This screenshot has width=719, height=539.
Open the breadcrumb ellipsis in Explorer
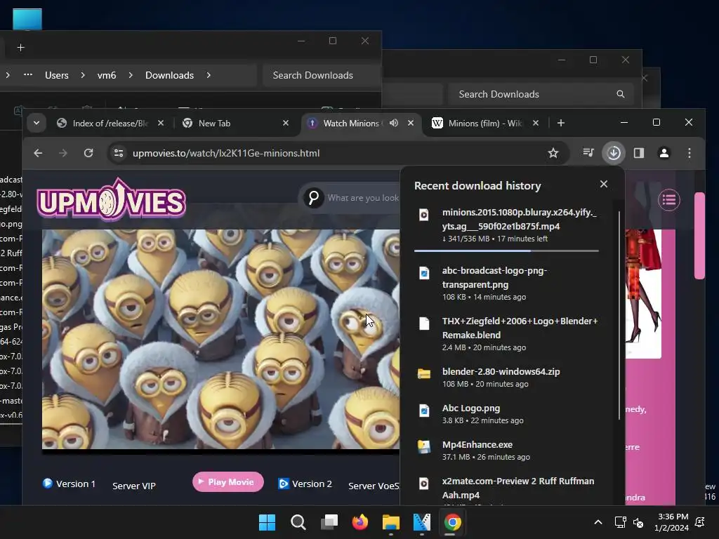[28, 74]
